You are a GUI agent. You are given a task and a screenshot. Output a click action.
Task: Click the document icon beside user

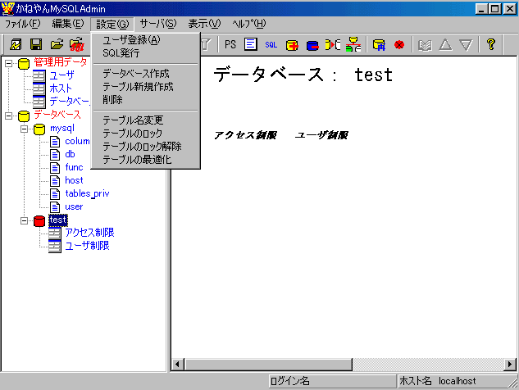(55, 207)
